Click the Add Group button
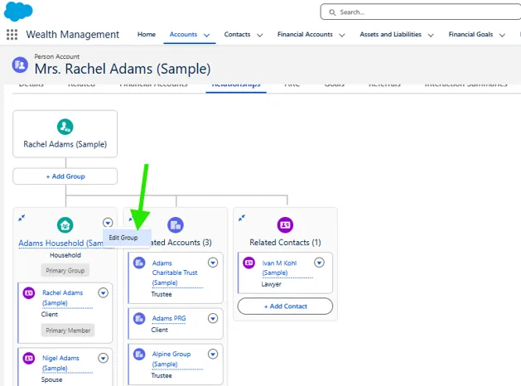This screenshot has width=521, height=386. (65, 176)
